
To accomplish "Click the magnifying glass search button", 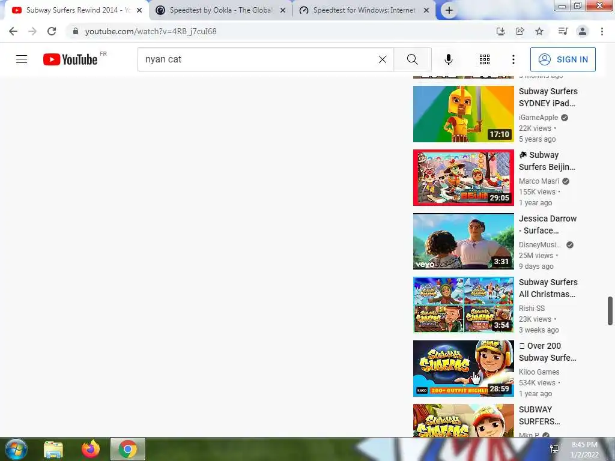I will tap(412, 59).
